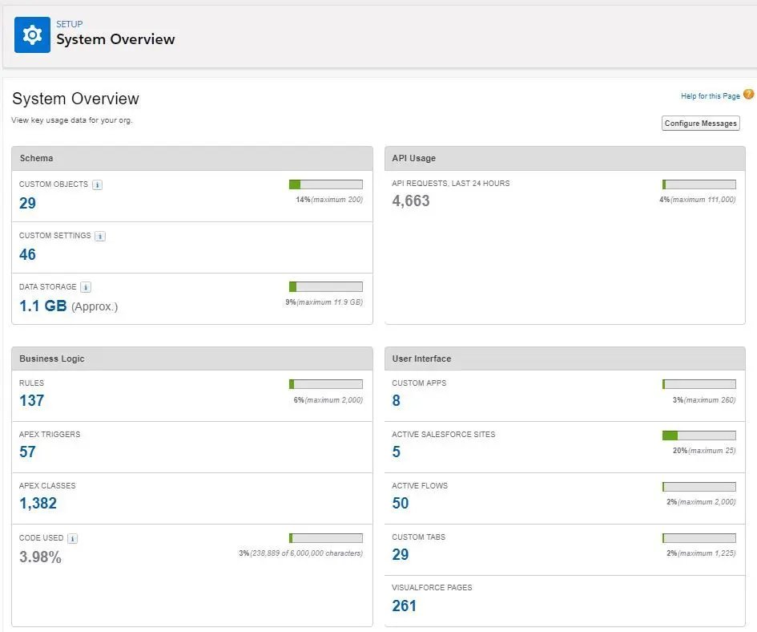Viewport: 757px width, 632px height.
Task: Click the Custom Objects usage progress bar
Action: click(x=326, y=184)
